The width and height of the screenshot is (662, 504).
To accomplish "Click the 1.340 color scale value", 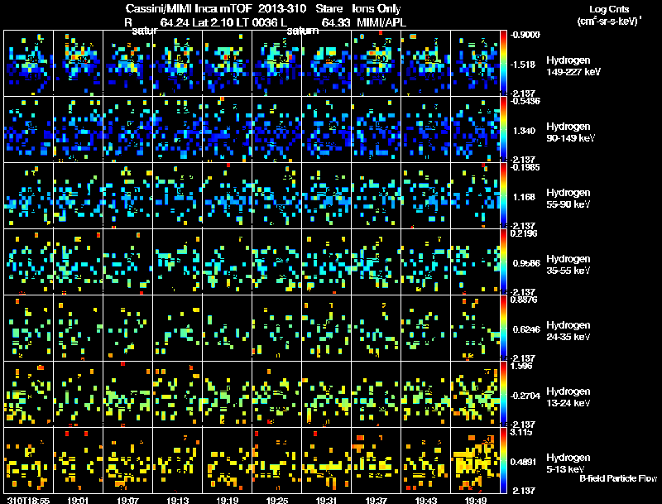I will click(x=524, y=131).
